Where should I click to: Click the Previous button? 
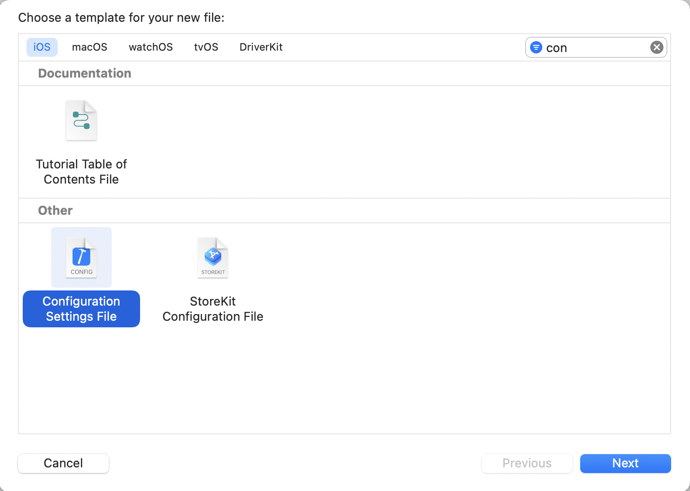tap(527, 463)
